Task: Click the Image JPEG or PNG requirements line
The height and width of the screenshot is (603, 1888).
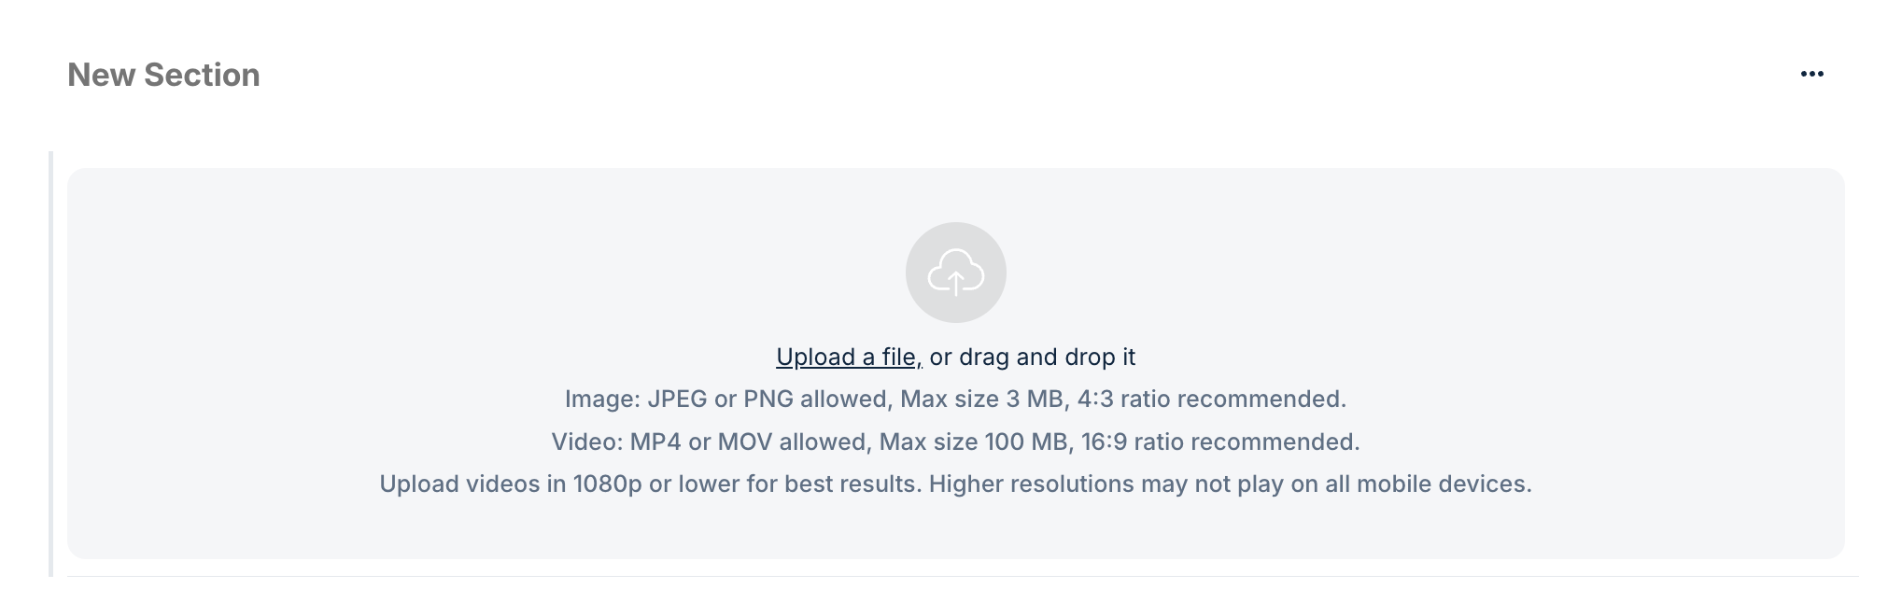Action: (955, 400)
